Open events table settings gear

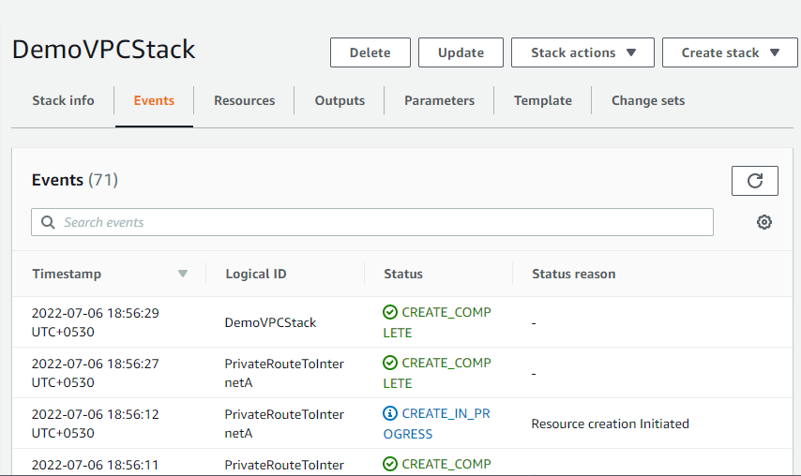(764, 222)
